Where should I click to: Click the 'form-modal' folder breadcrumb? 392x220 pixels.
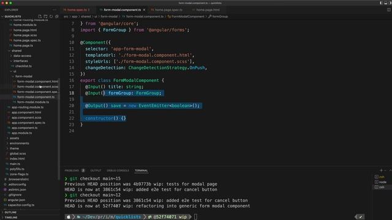tap(109, 16)
